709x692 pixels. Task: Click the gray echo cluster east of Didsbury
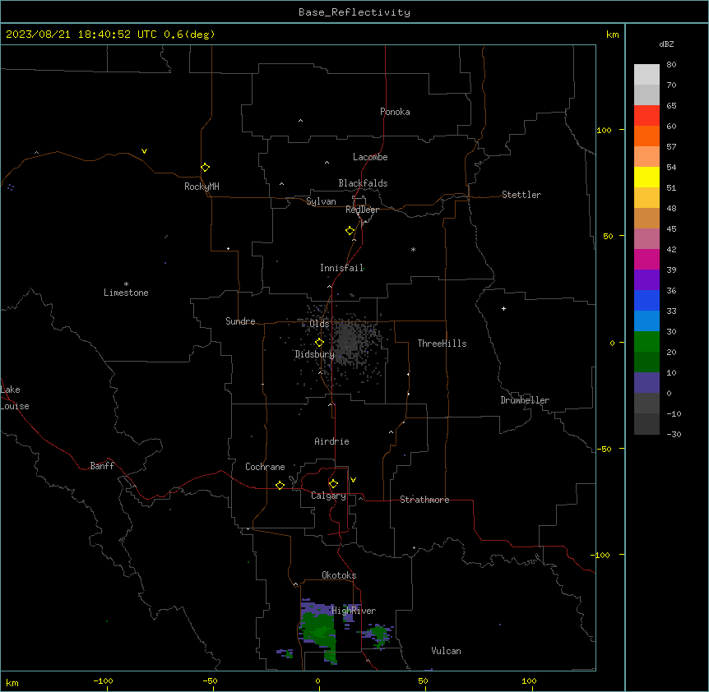[x=350, y=341]
